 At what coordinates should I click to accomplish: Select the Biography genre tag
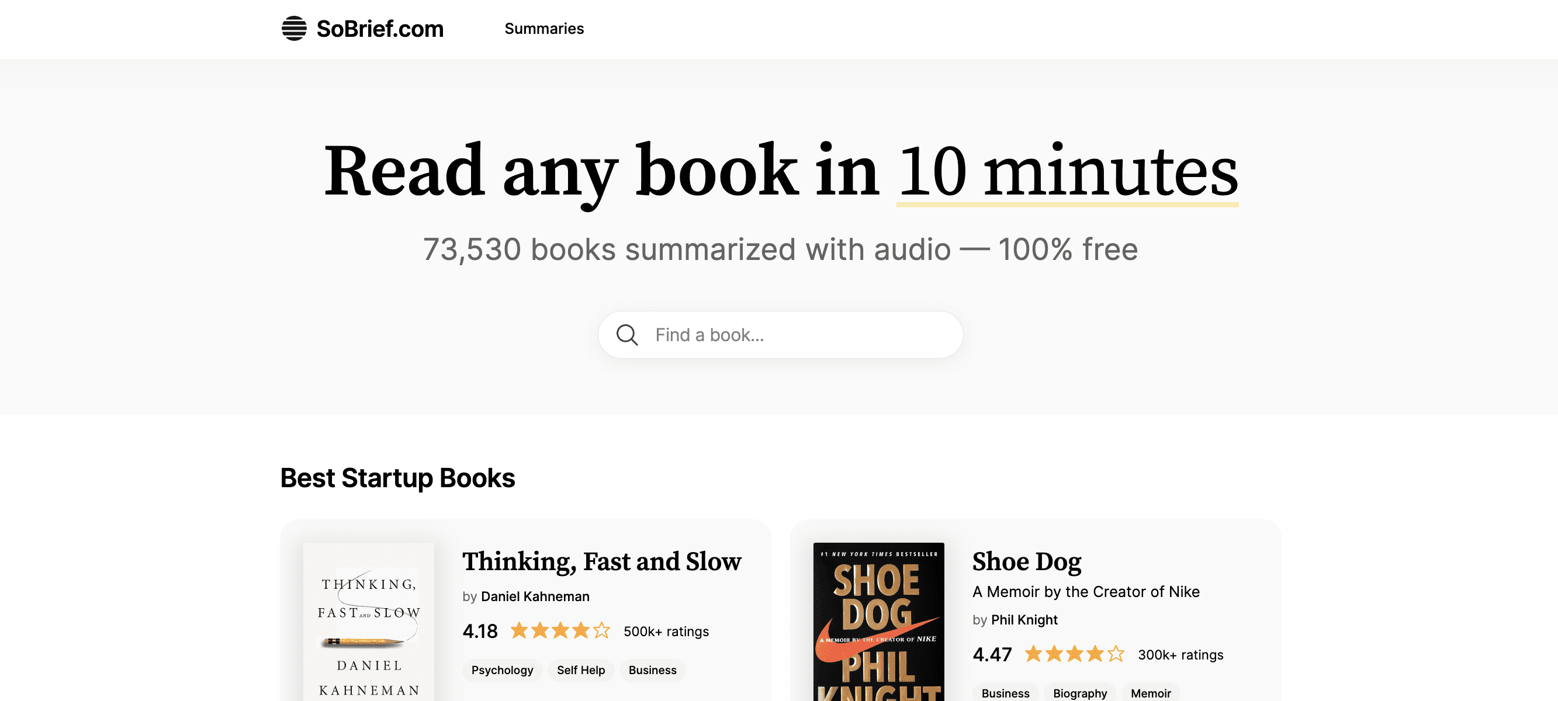point(1079,693)
